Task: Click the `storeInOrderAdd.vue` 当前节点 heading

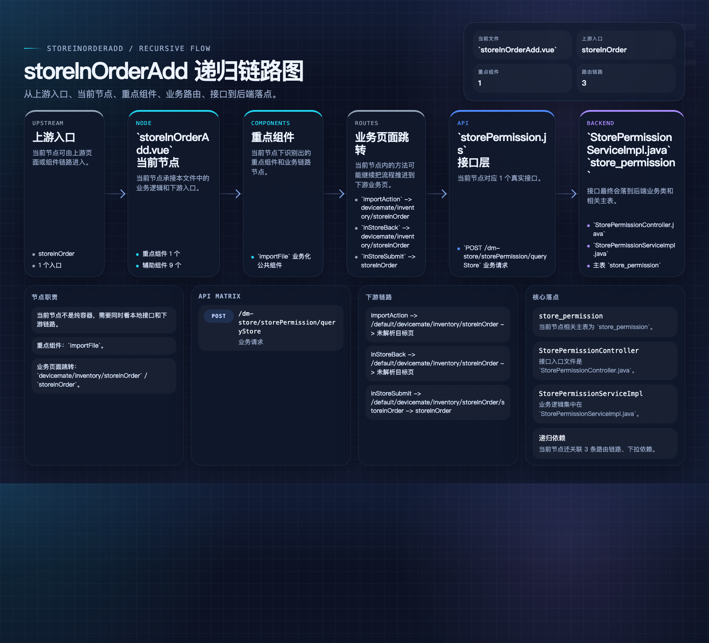Action: click(173, 149)
